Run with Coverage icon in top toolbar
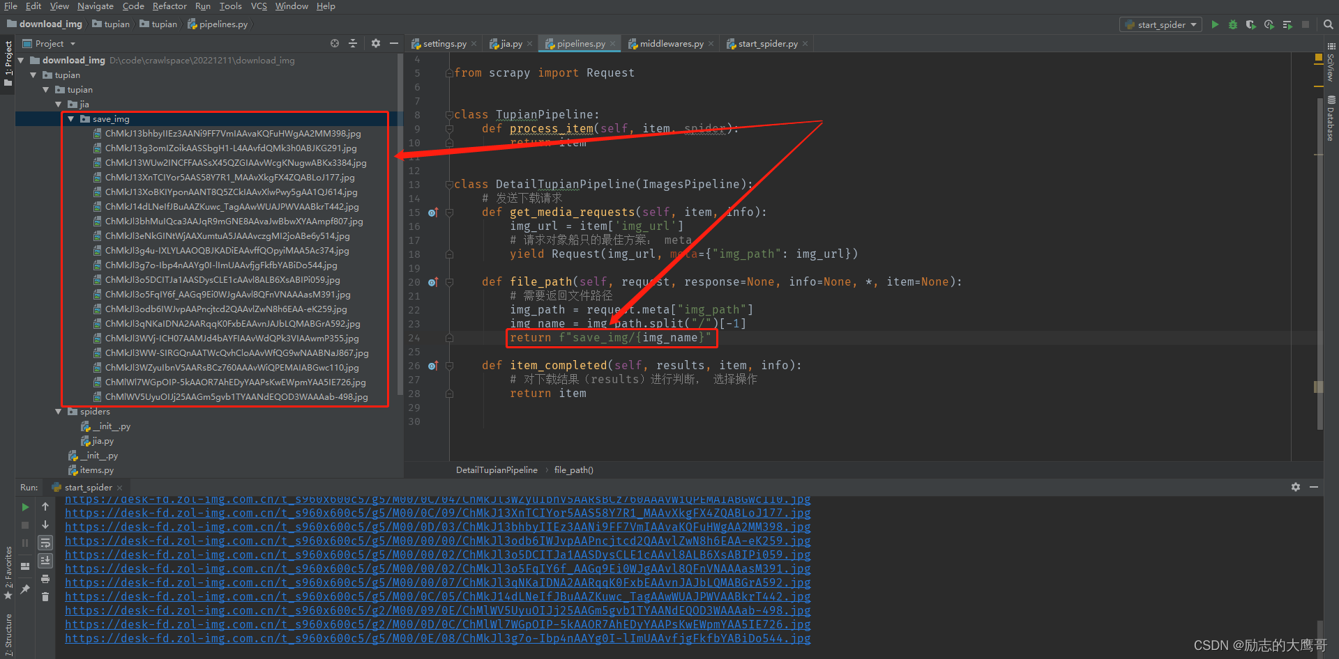This screenshot has height=659, width=1339. pos(1251,24)
